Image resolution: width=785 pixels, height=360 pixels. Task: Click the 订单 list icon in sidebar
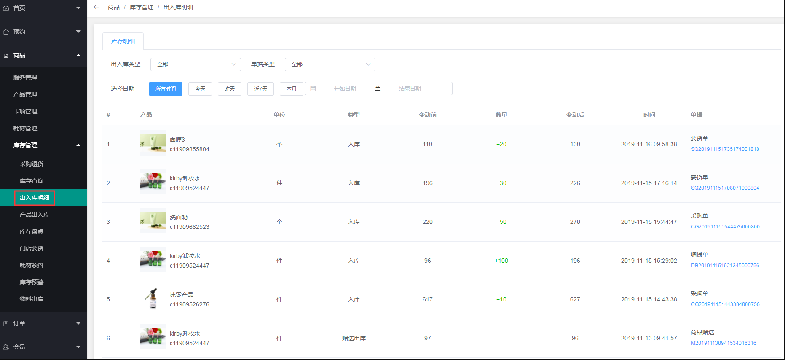point(6,323)
